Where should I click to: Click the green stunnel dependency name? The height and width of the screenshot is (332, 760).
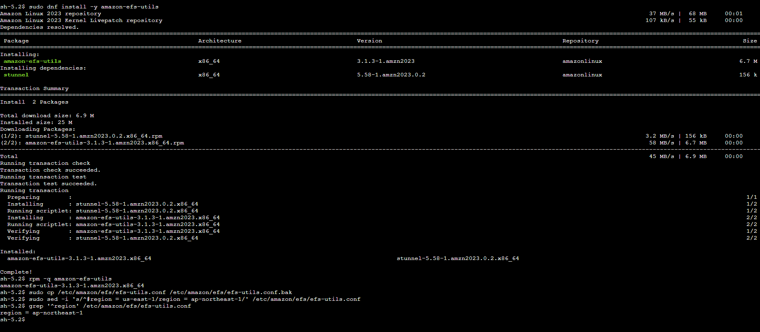[x=16, y=75]
